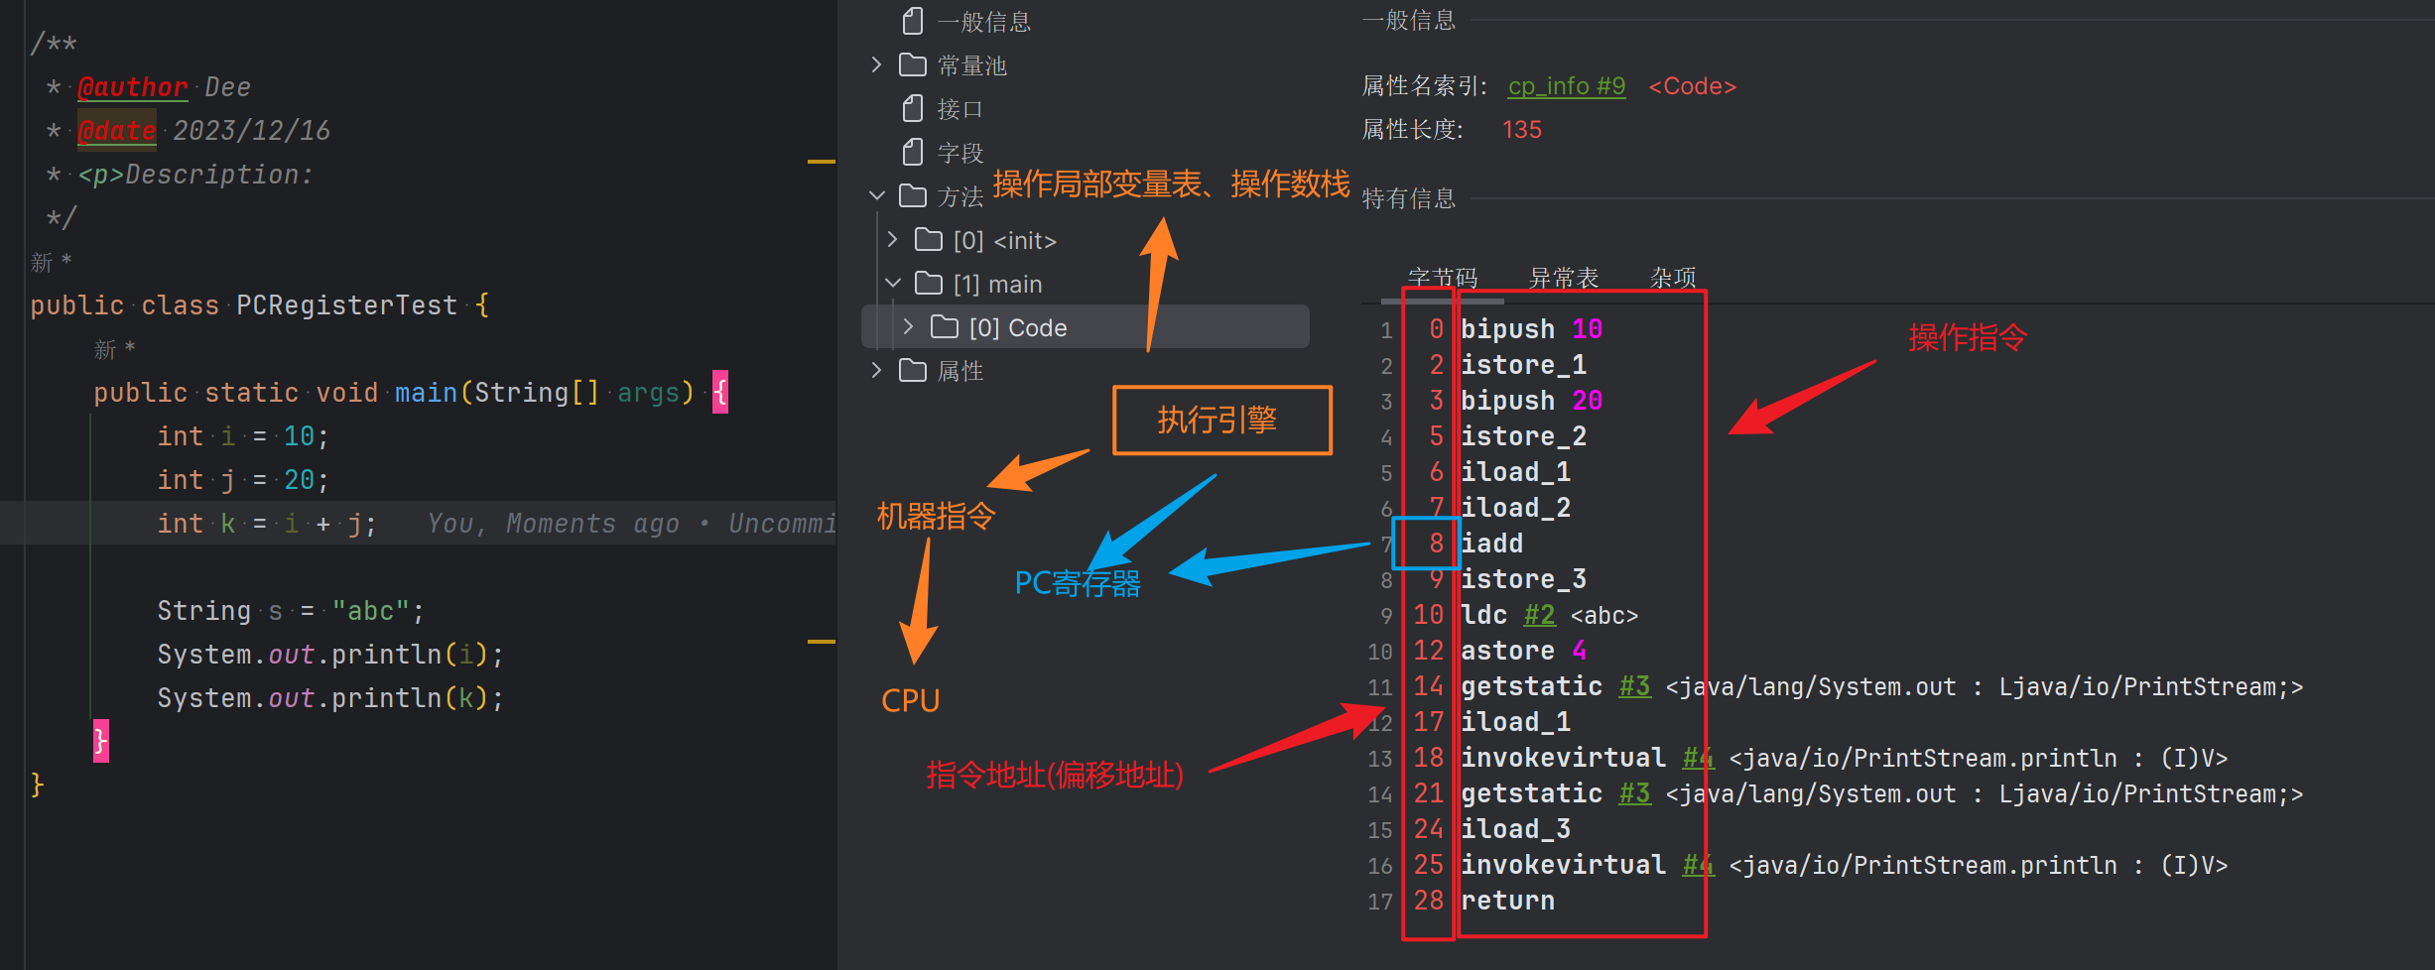Viewport: 2435px width, 970px height.
Task: Follow #3 link on first getstatic line
Action: [1634, 686]
